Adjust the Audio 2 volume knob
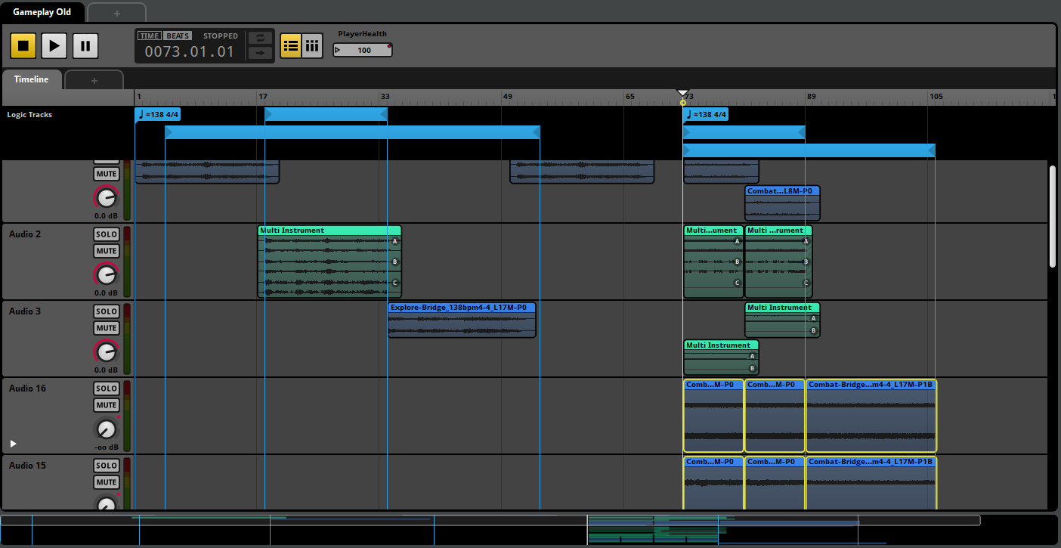Screen dimensions: 1061x548 107,275
